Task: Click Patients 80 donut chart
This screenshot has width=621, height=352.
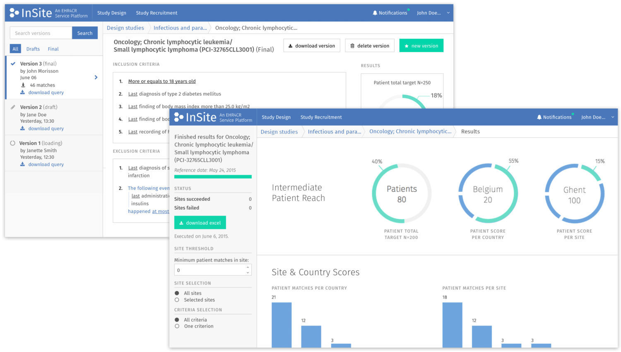Action: point(402,193)
